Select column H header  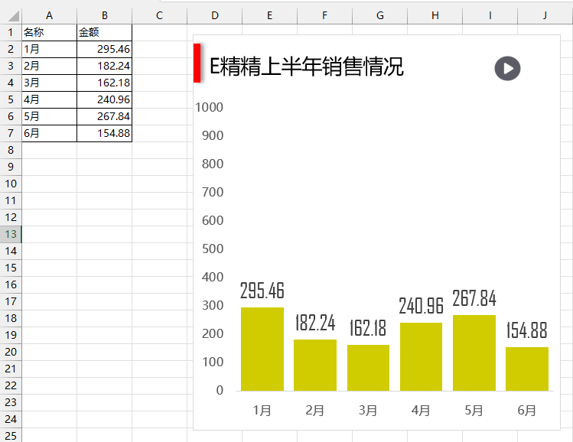435,16
